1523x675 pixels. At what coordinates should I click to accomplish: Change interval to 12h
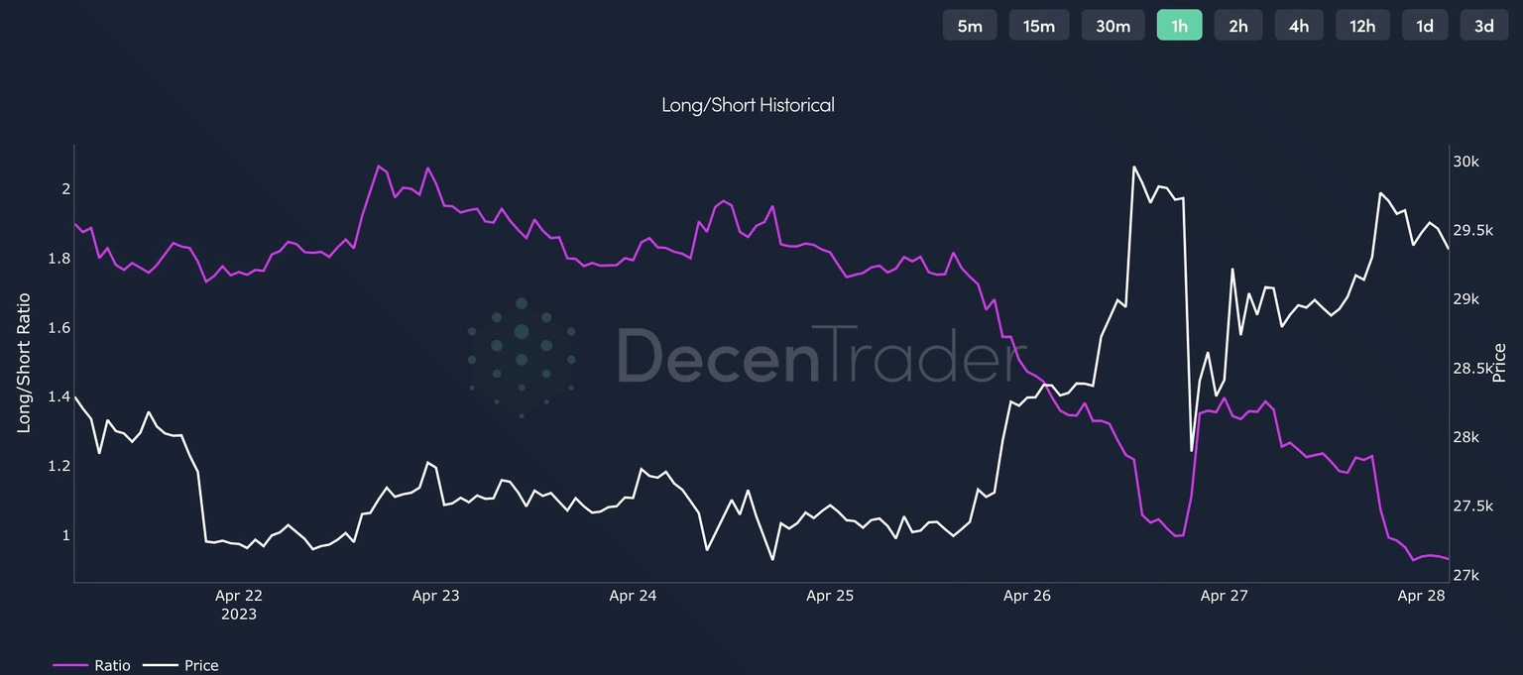1362,26
